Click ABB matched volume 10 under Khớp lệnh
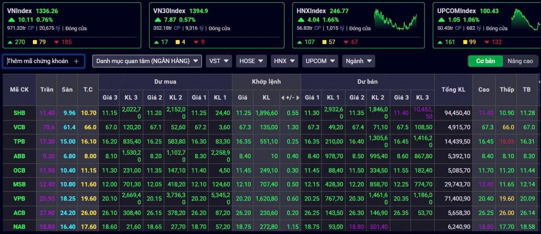The width and height of the screenshot is (541, 234). [x=275, y=156]
